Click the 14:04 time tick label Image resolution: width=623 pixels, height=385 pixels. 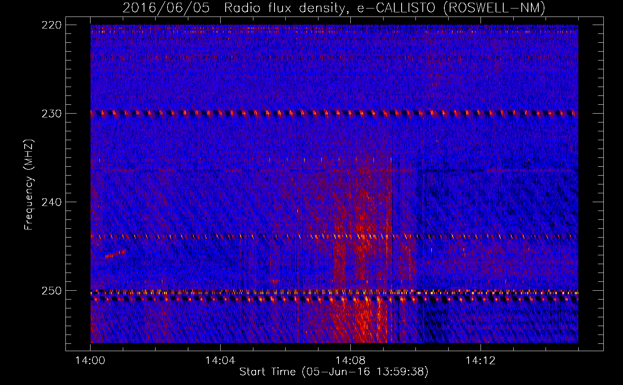click(x=220, y=361)
